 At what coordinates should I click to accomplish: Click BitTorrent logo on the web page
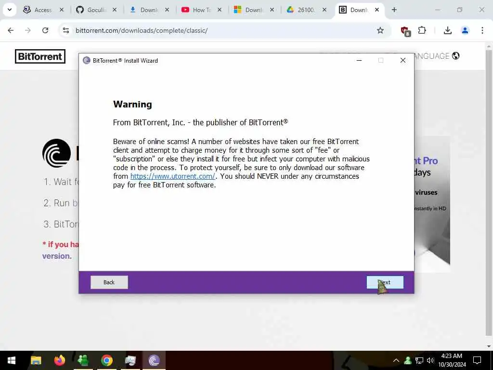40,56
